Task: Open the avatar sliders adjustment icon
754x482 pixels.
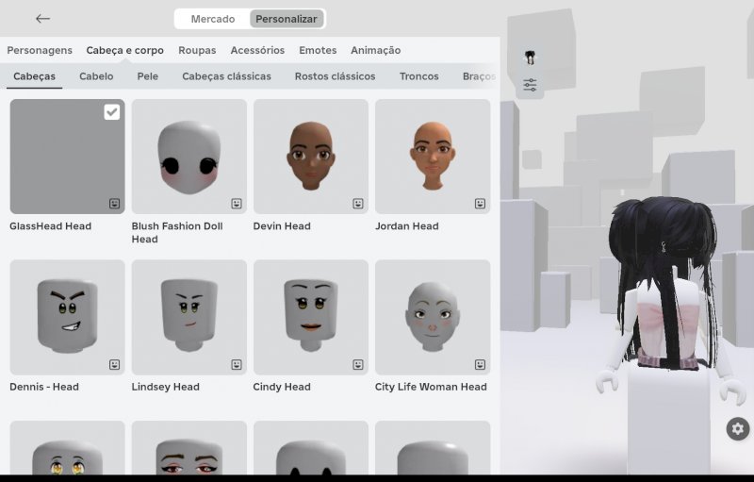Action: (530, 85)
